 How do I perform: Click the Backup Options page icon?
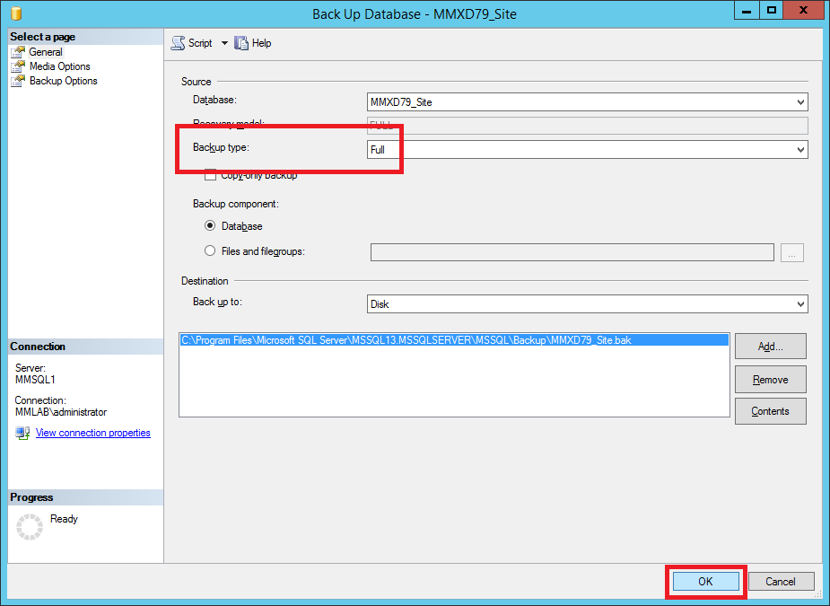[18, 81]
